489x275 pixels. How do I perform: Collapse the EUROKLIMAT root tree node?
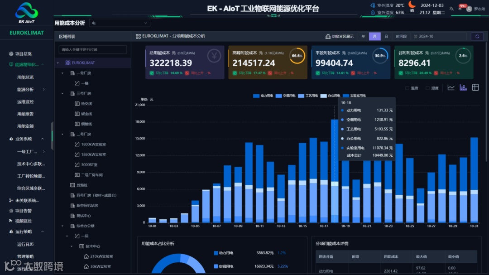pyautogui.click(x=58, y=63)
